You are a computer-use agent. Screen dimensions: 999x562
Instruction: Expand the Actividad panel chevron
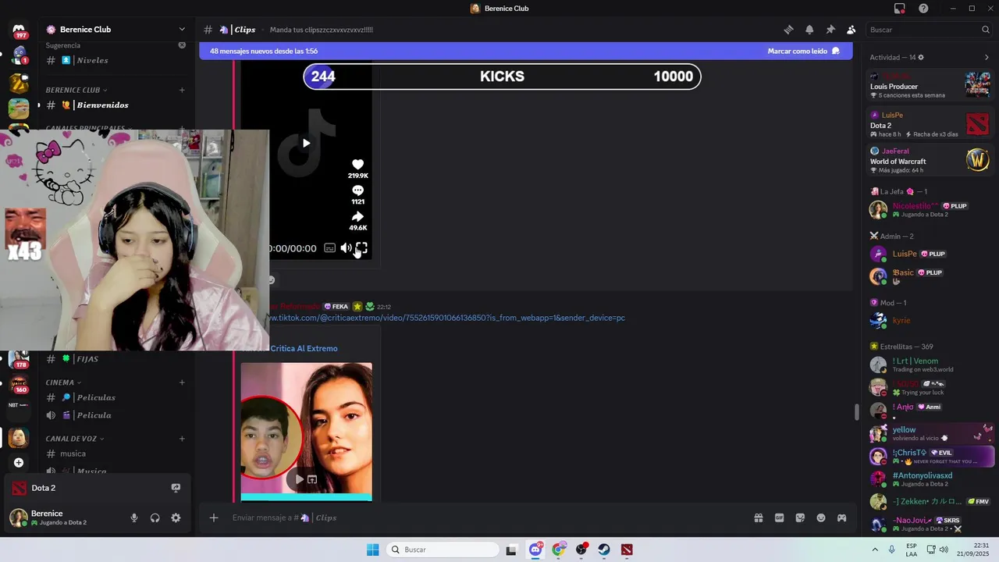click(x=987, y=57)
